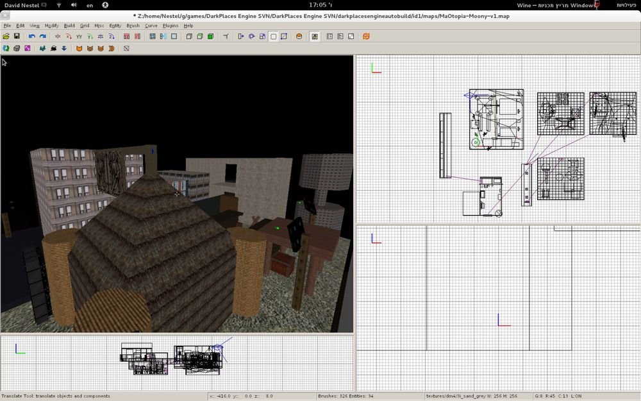Open the 17:05 clock in top bar
Screen dimensions: 641x401
[x=320, y=5]
